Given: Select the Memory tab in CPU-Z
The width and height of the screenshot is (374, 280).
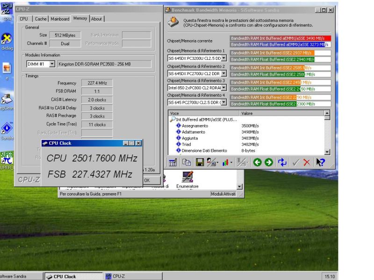Looking at the screenshot, I should point(80,18).
